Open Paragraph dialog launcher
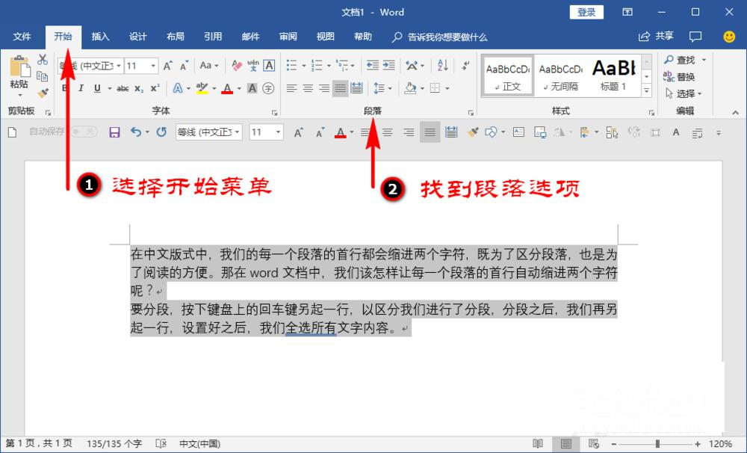Screen dimensions: 747x453 [x=471, y=113]
